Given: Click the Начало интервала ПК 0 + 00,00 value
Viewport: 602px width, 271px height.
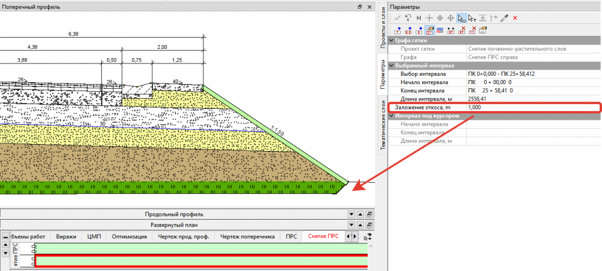Looking at the screenshot, I should 533,82.
